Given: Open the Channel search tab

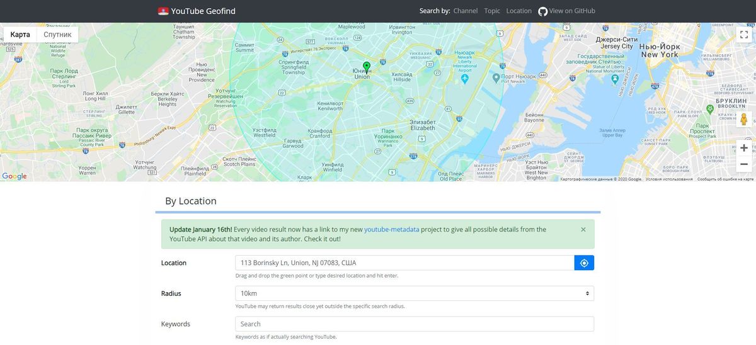Looking at the screenshot, I should [465, 11].
